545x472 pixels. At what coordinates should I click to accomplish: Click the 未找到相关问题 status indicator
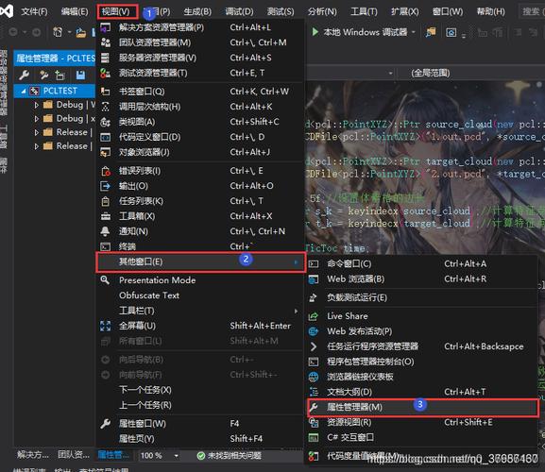[x=230, y=456]
